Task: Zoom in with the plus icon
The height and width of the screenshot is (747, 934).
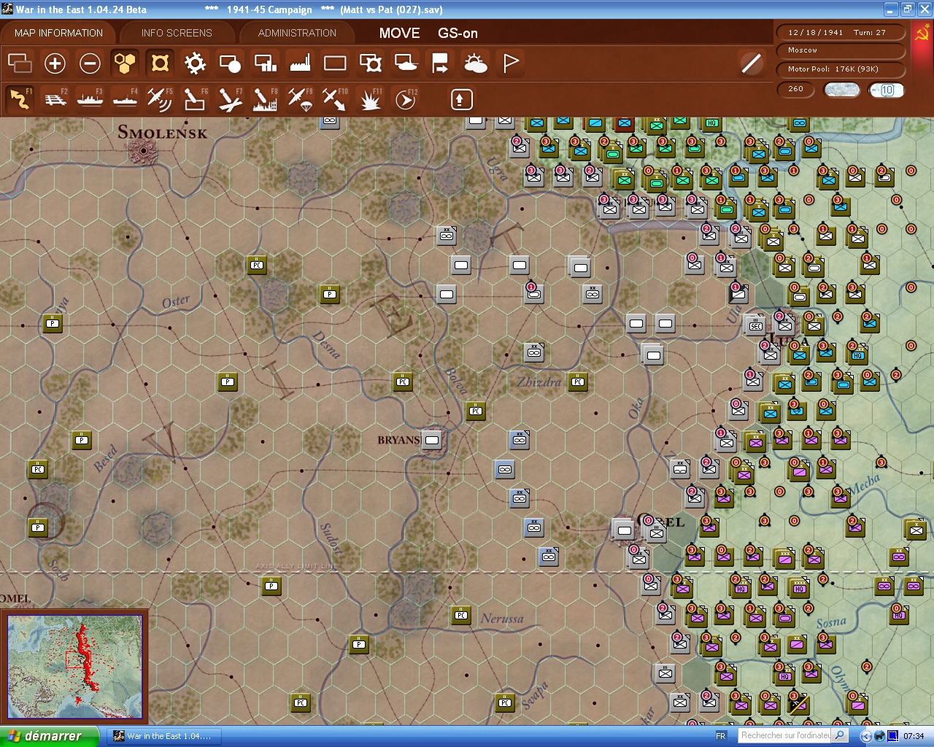Action: pyautogui.click(x=55, y=63)
